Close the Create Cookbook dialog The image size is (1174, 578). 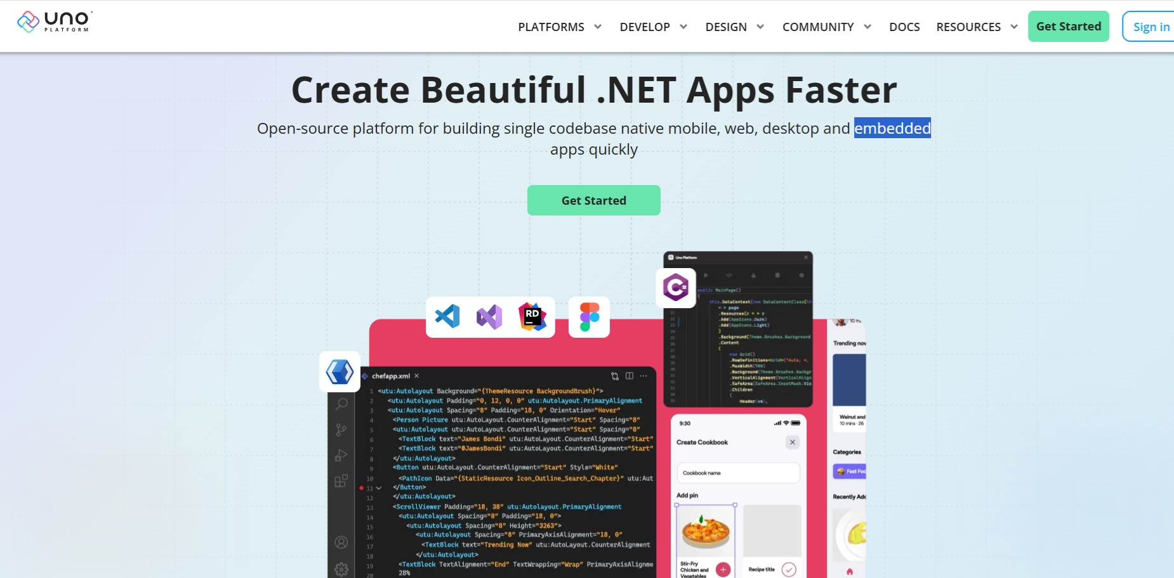coord(793,442)
